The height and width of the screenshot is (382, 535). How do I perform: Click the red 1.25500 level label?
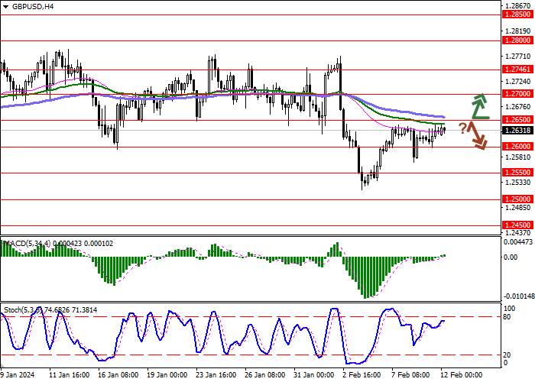[517, 173]
